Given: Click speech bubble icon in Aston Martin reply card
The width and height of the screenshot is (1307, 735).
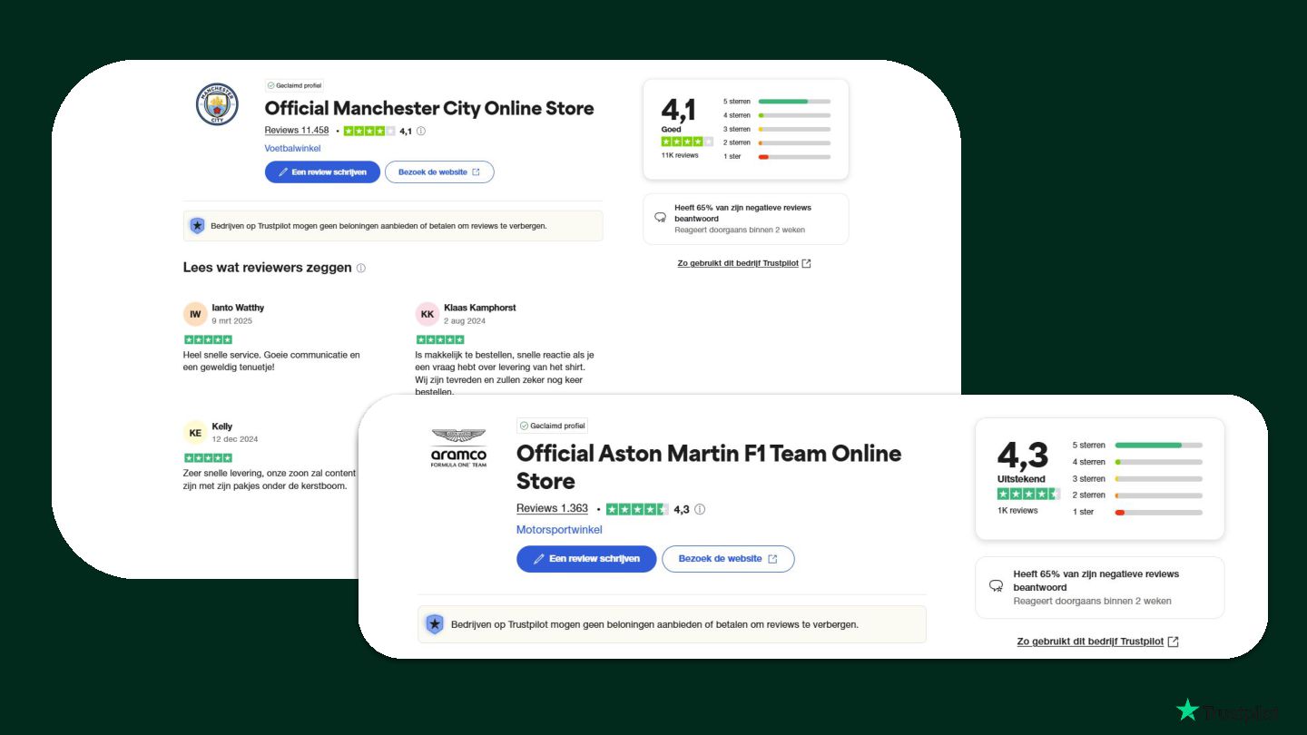Looking at the screenshot, I should tap(996, 587).
